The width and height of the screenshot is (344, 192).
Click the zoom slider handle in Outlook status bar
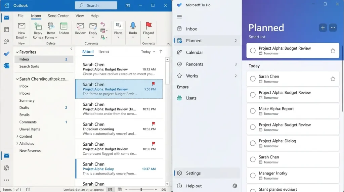coord(141,189)
